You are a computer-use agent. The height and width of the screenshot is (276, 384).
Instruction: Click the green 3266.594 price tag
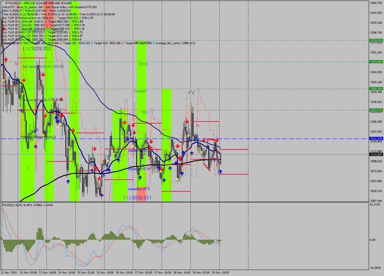tap(376, 89)
